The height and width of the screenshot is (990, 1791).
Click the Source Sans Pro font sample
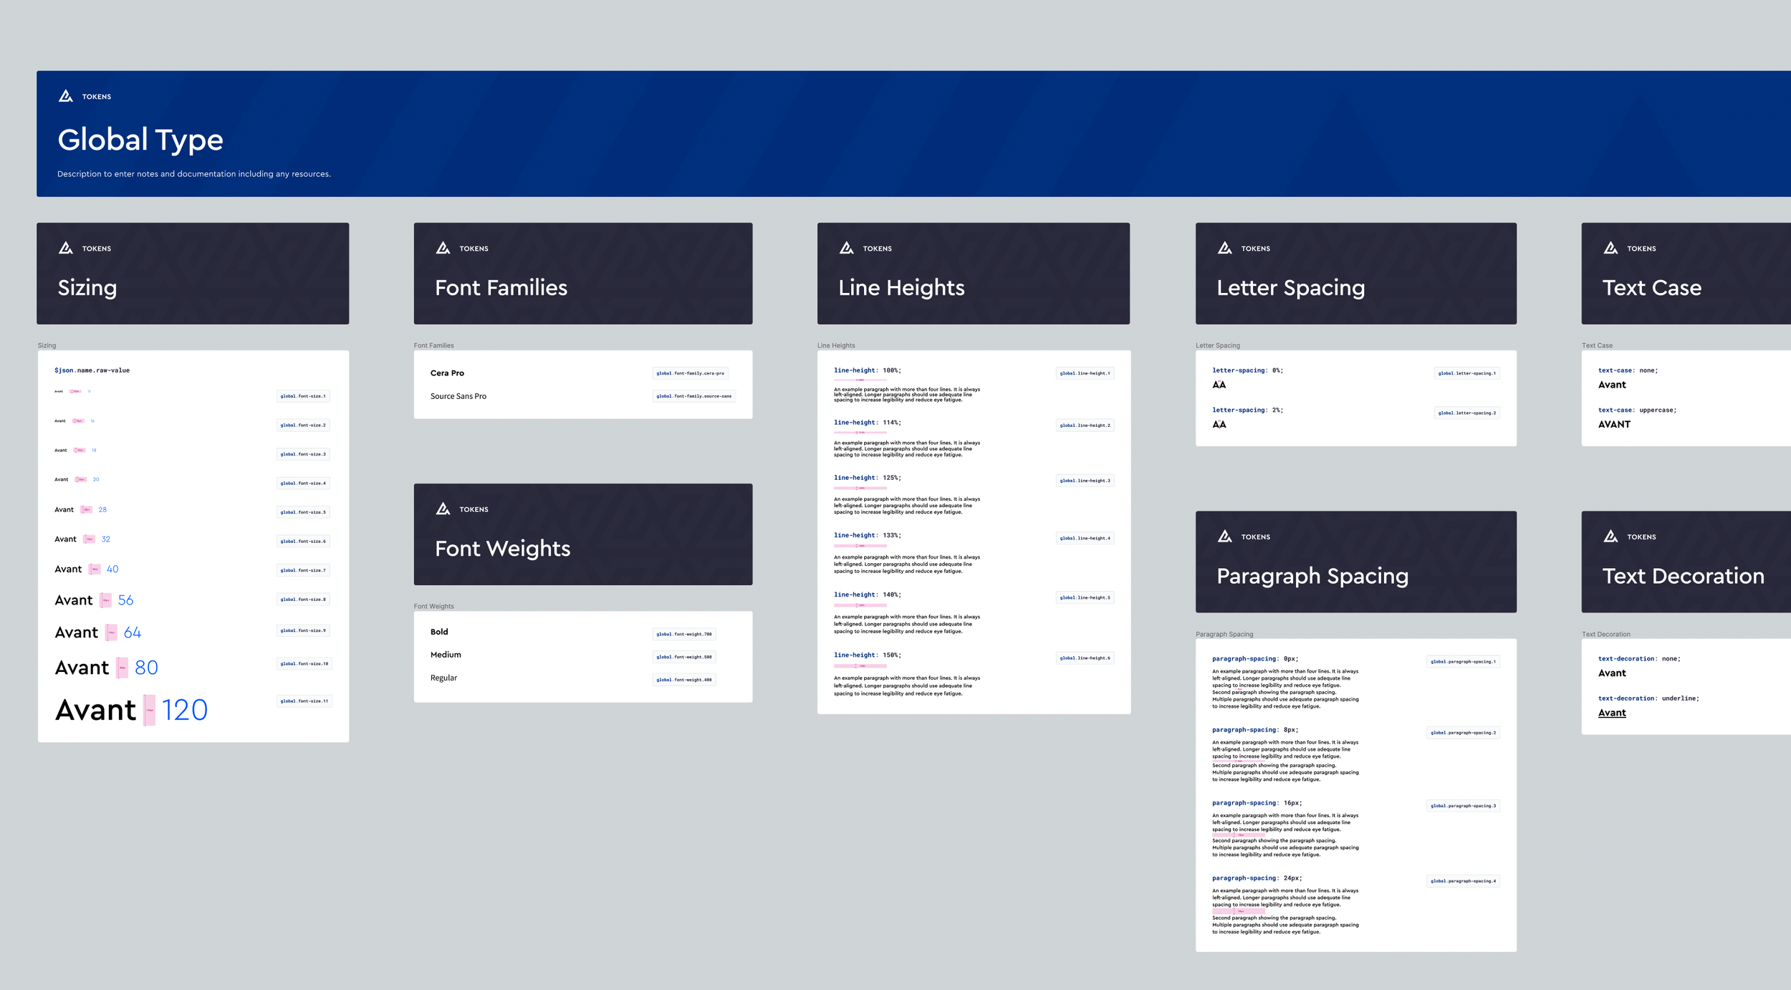[x=458, y=396]
